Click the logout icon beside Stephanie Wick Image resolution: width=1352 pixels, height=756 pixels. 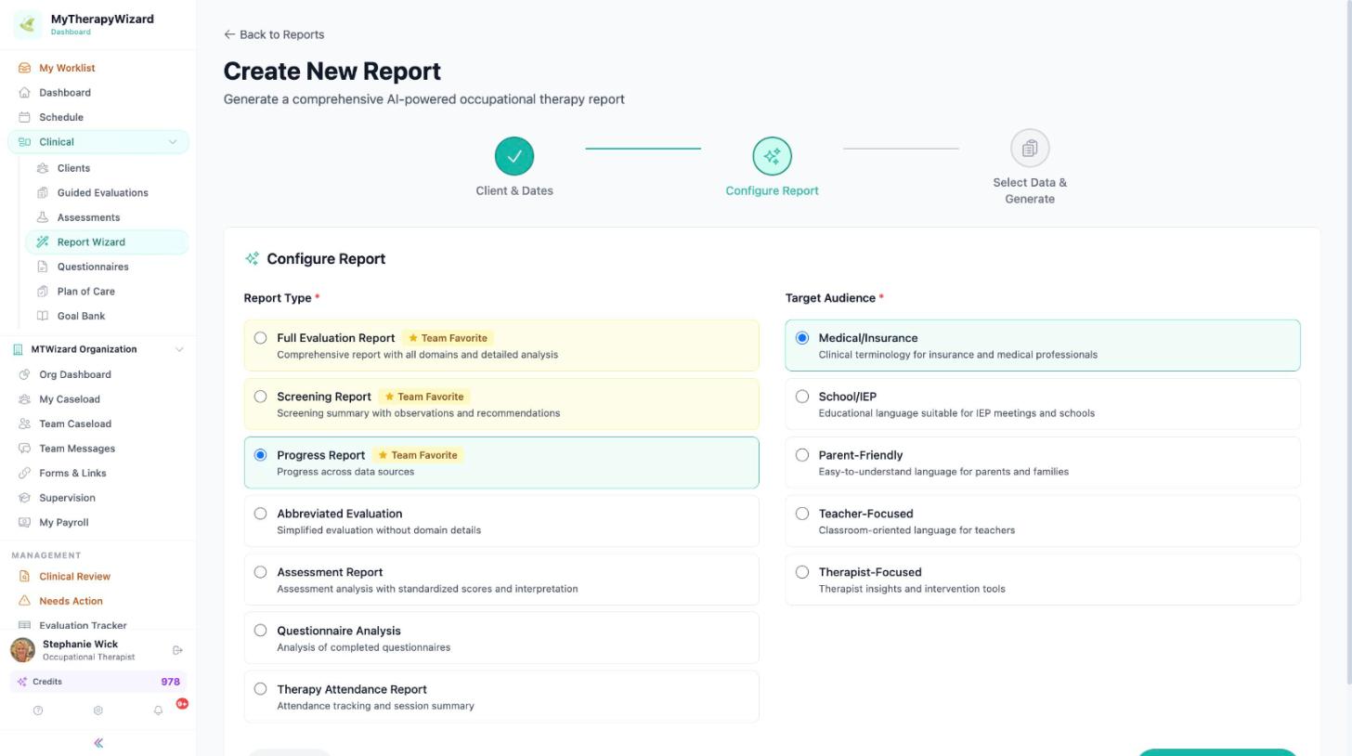pyautogui.click(x=177, y=650)
